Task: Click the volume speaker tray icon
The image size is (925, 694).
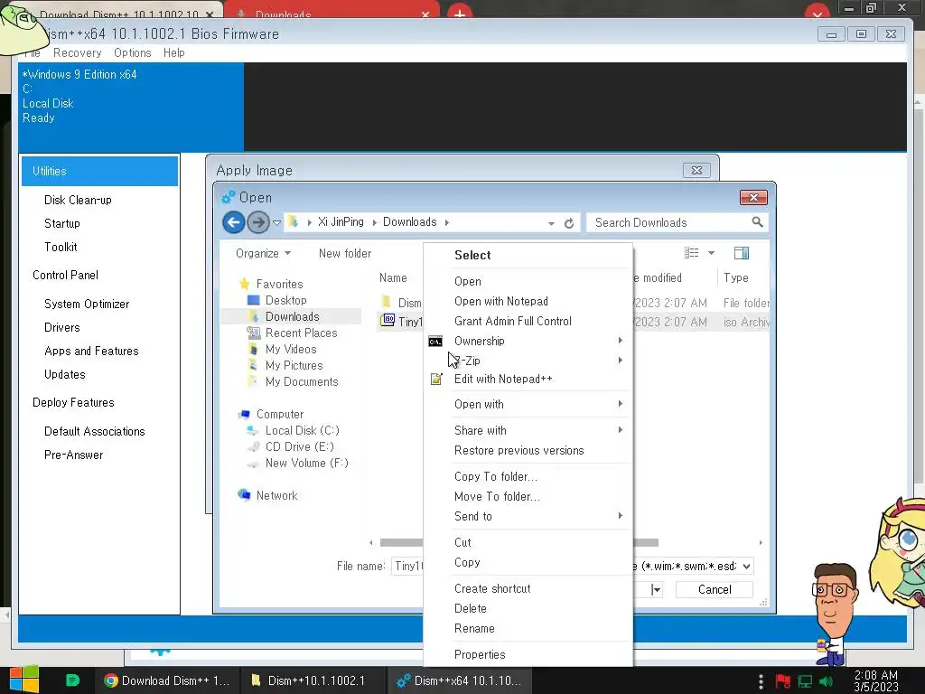Action: [827, 681]
